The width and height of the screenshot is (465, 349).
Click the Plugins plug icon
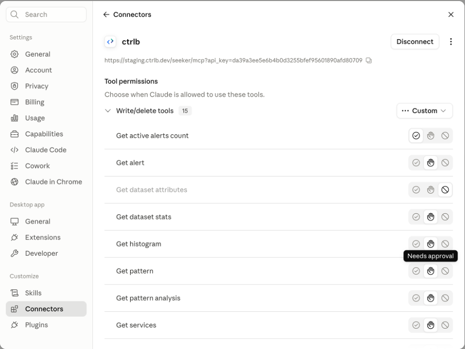tap(14, 325)
